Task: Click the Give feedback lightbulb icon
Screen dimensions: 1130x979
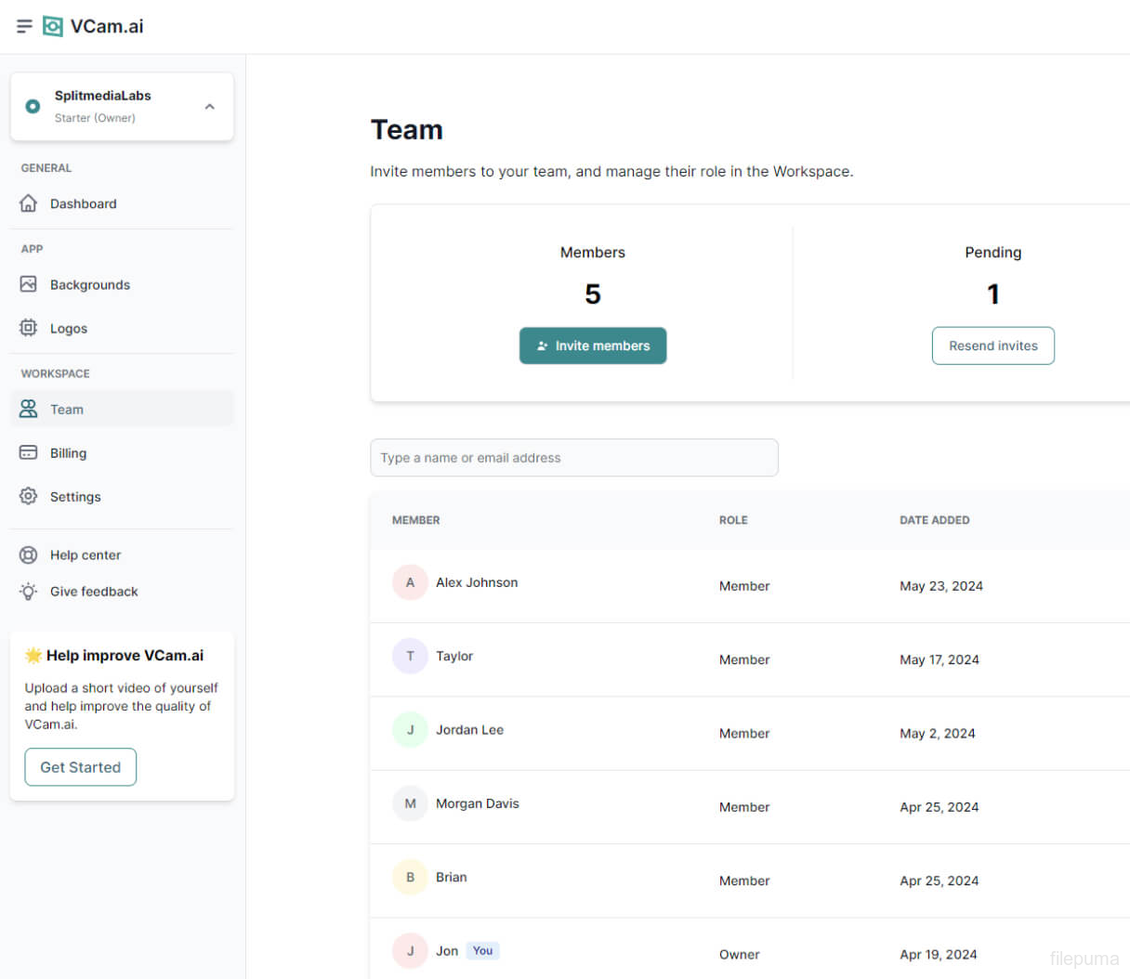Action: [29, 592]
